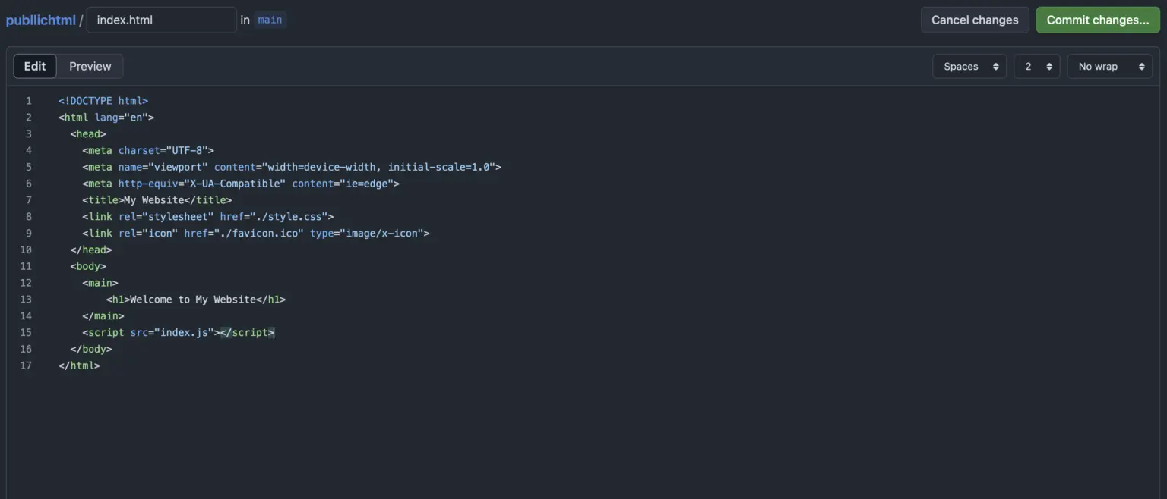The width and height of the screenshot is (1167, 499).
Task: Cancel changes to index.html
Action: 974,20
